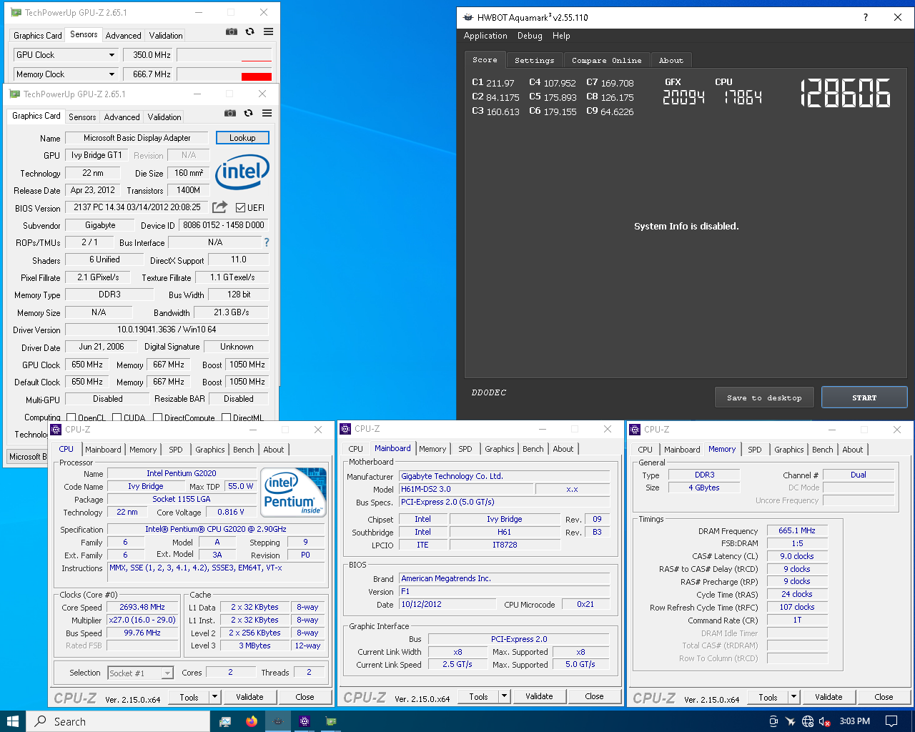This screenshot has height=732, width=915.
Task: Open the Socket #1 selection dropdown
Action: click(x=167, y=673)
